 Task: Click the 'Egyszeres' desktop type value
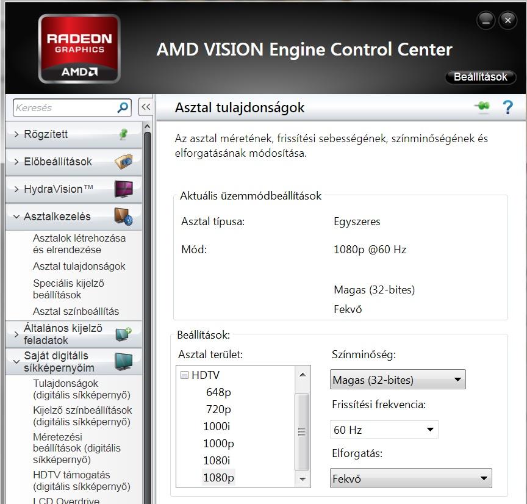tap(357, 221)
